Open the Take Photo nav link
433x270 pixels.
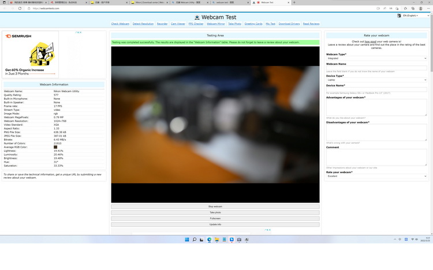tap(234, 24)
